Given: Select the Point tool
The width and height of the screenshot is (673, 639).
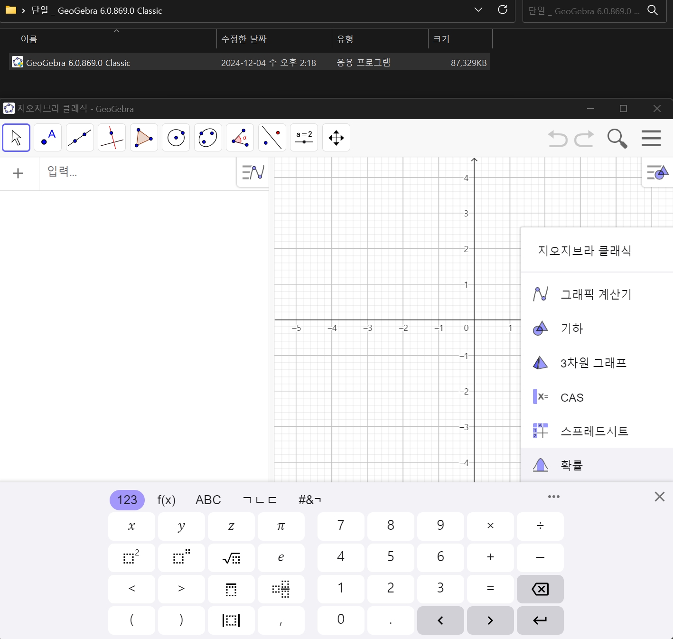Looking at the screenshot, I should tap(48, 138).
